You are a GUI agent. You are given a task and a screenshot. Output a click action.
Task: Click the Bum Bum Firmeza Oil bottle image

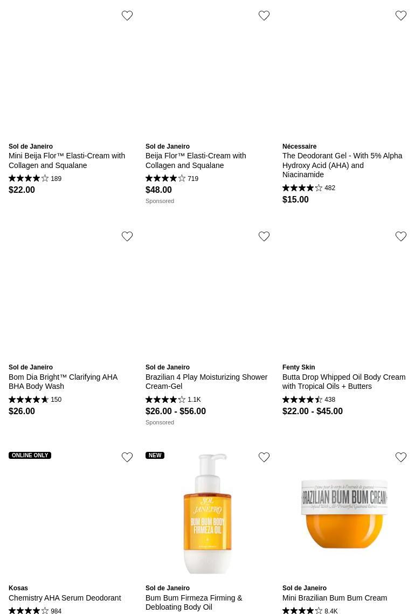(207, 513)
